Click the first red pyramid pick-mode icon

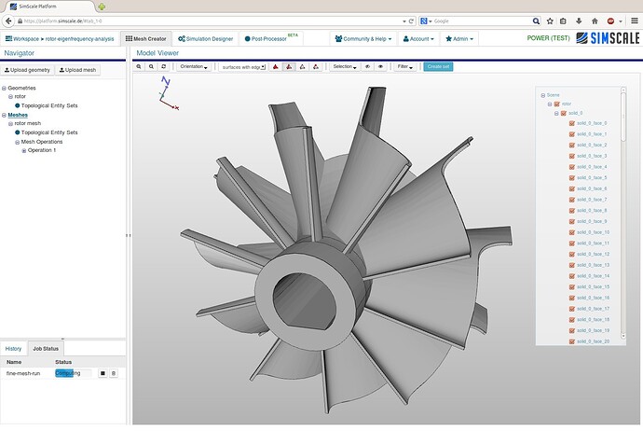tap(276, 67)
